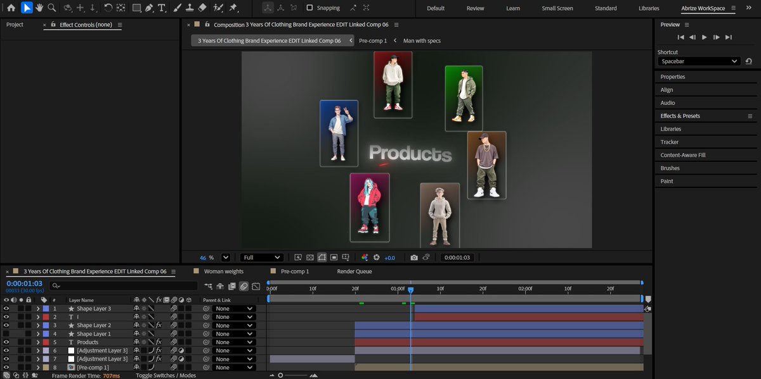The image size is (761, 379).
Task: Select the Pen tool
Action: 149,8
